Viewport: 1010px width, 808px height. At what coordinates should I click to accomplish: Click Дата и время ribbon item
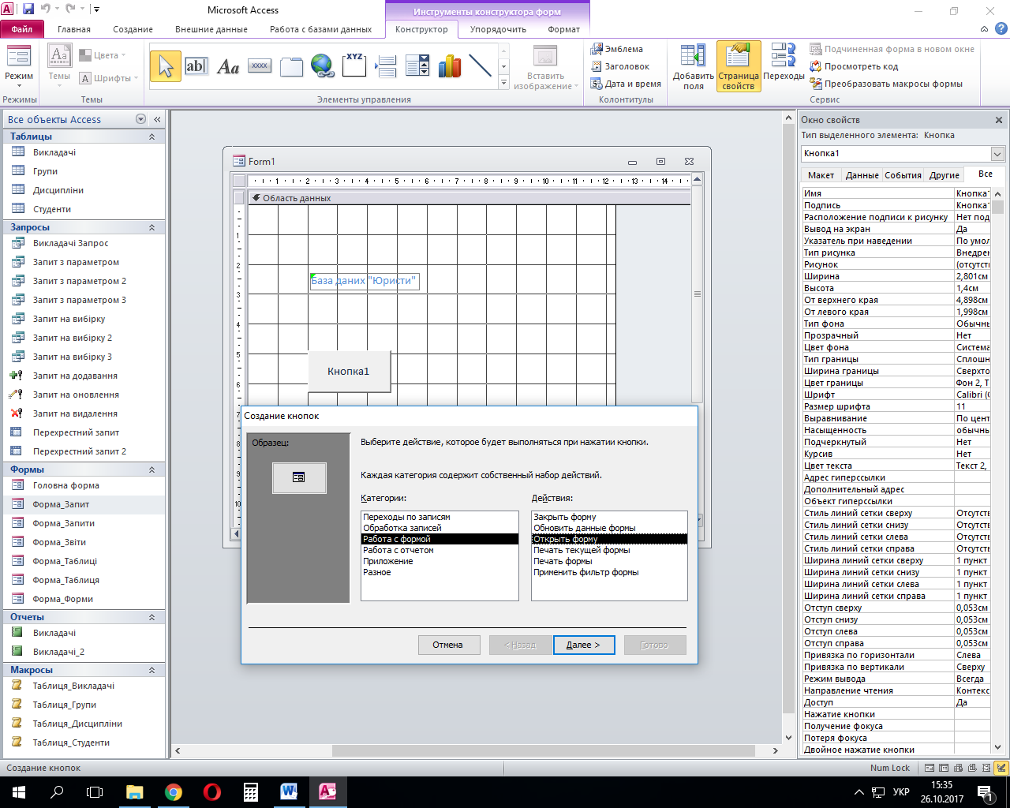(627, 84)
